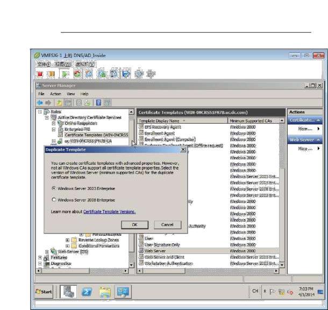This screenshot has height=310, width=328.
Task: Expand the Enterprise PKI tree node
Action: coord(54,129)
